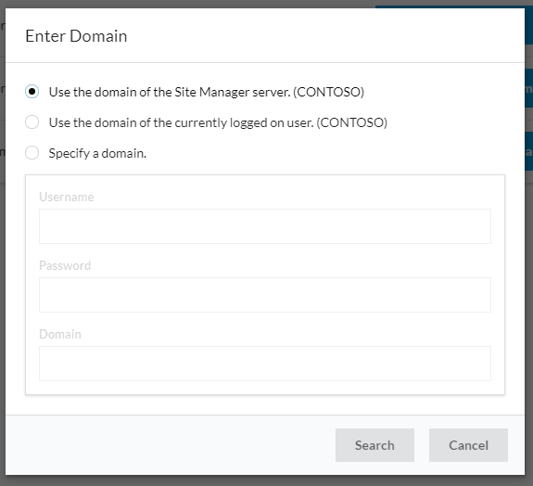This screenshot has height=486, width=533.
Task: Click the Search button
Action: [x=374, y=445]
